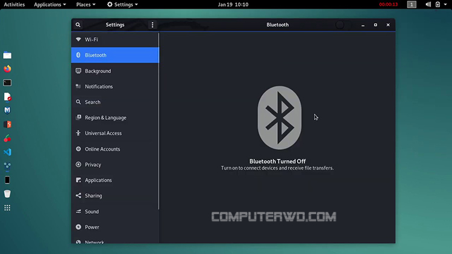Open Background settings
The width and height of the screenshot is (452, 254).
pos(115,71)
